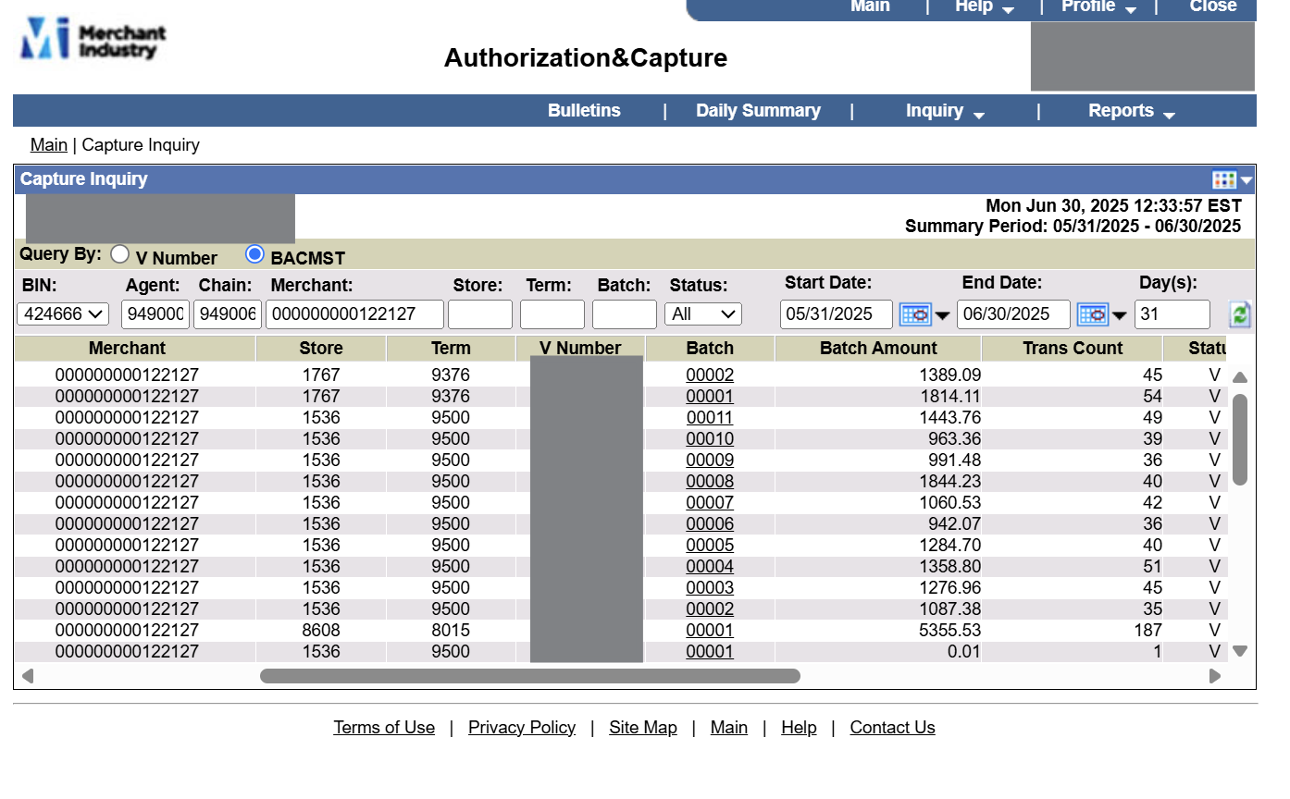Open the Site Map footer link
This screenshot has width=1290, height=799.
pos(643,728)
